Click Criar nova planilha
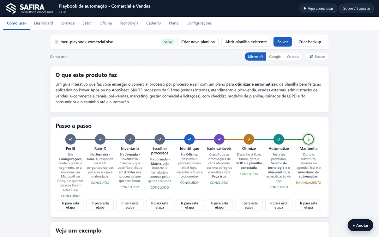The width and height of the screenshot is (379, 237). (198, 42)
